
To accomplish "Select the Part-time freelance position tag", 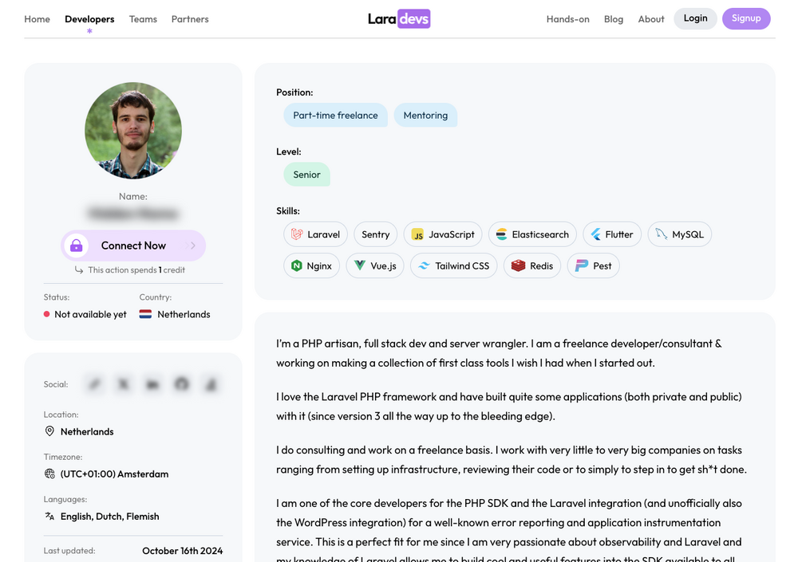I will coord(335,116).
